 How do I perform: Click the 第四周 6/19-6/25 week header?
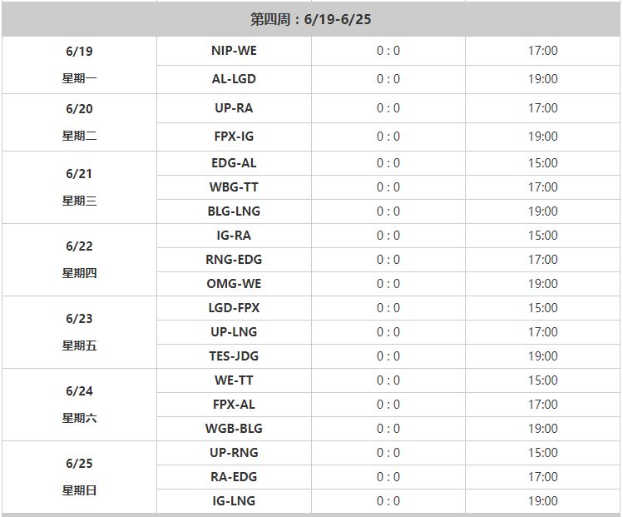pos(311,19)
